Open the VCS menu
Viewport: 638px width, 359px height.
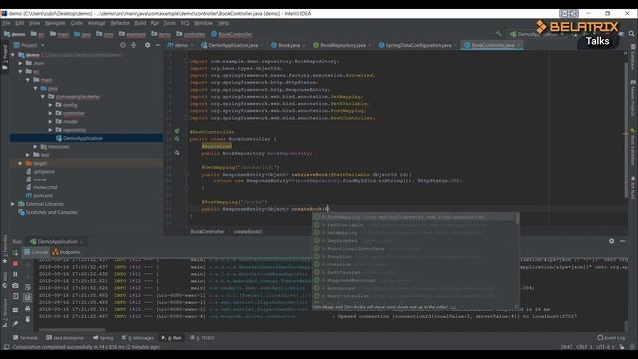point(185,23)
